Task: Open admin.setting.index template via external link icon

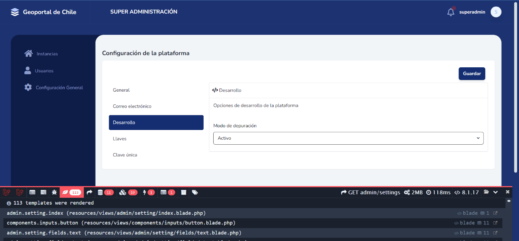Action: (495, 213)
